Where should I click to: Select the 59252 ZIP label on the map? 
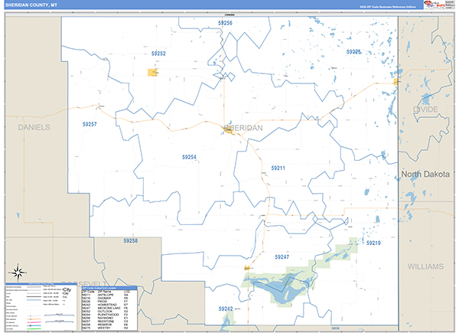point(158,54)
